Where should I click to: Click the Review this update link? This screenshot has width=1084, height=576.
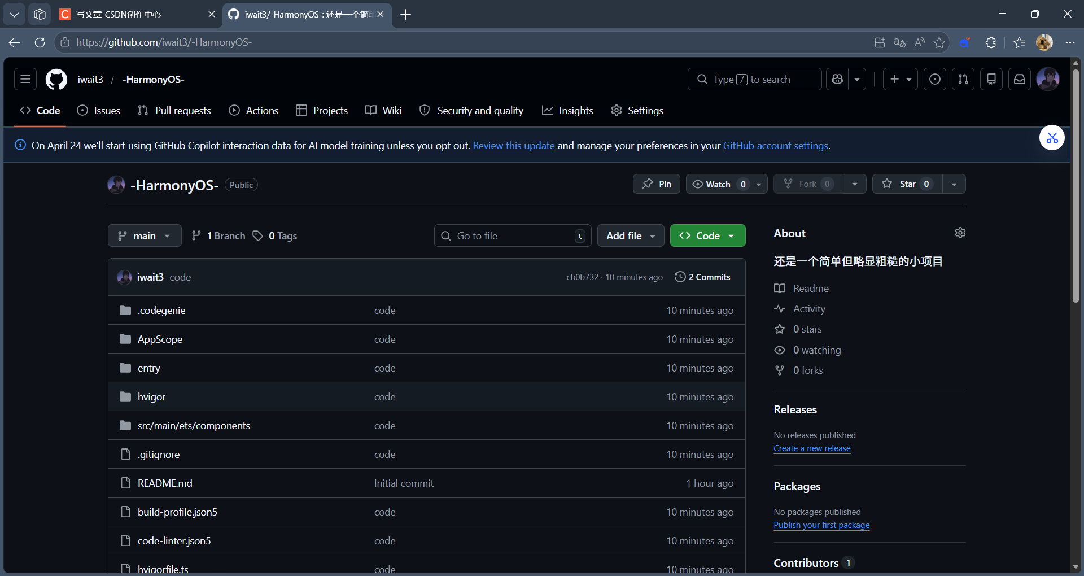click(x=514, y=146)
